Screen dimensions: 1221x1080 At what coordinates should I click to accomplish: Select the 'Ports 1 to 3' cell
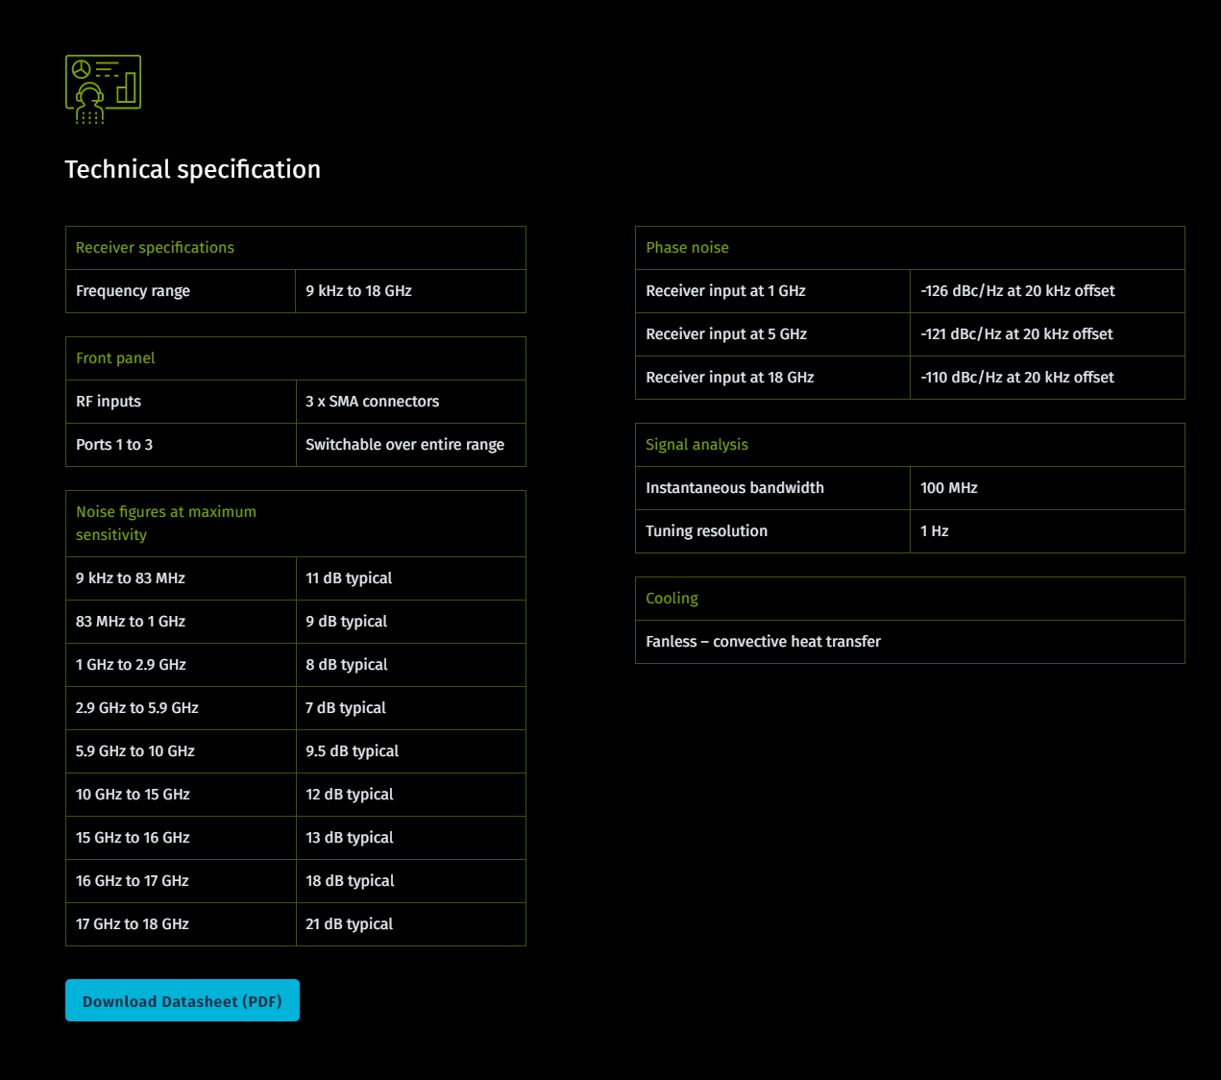point(181,445)
